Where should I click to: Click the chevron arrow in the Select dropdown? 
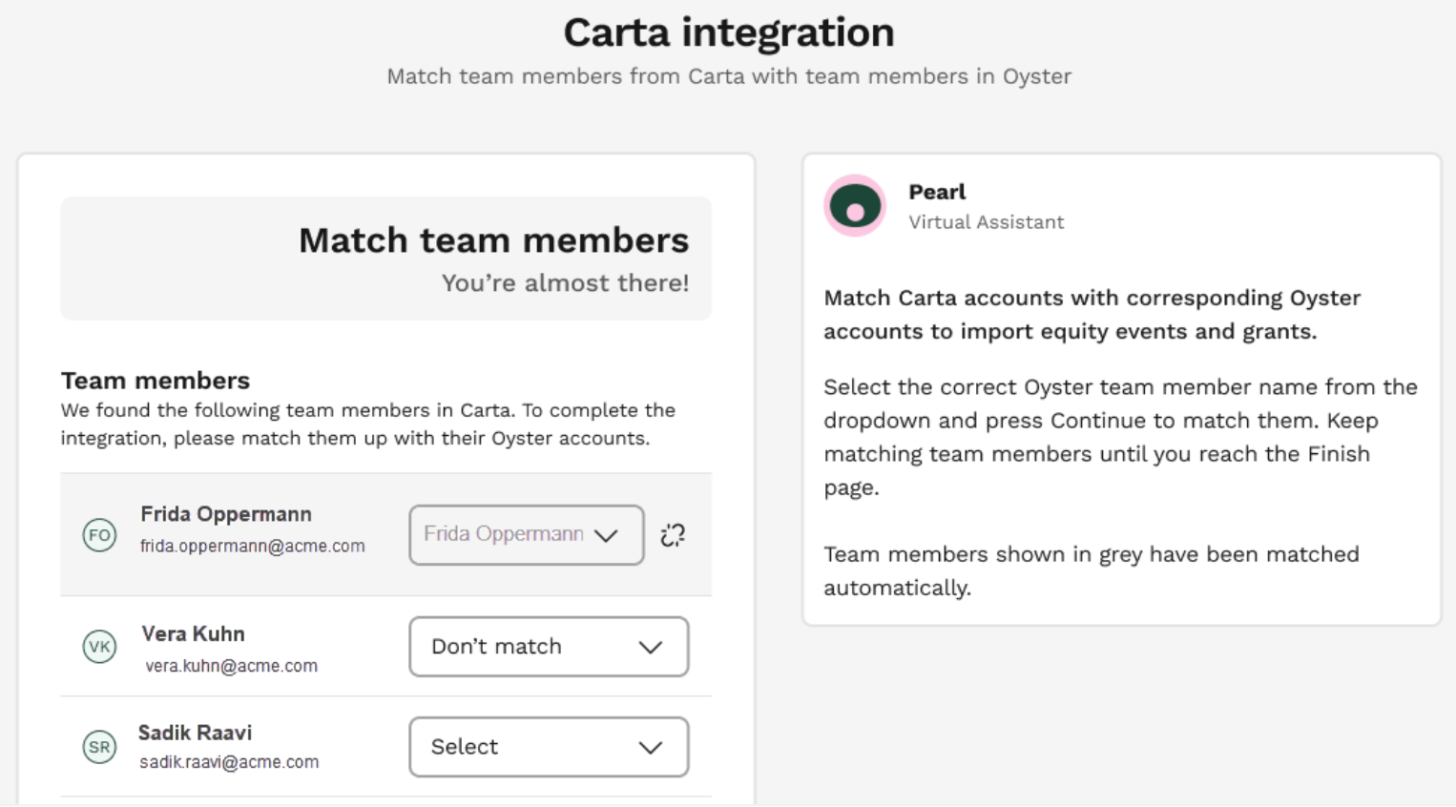(651, 748)
